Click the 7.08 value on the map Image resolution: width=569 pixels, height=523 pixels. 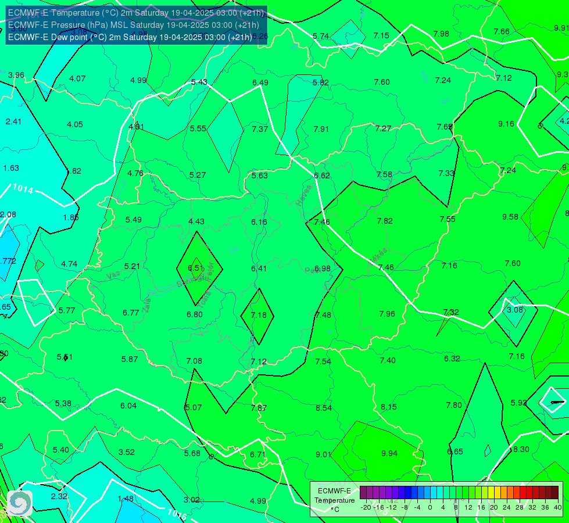[194, 361]
